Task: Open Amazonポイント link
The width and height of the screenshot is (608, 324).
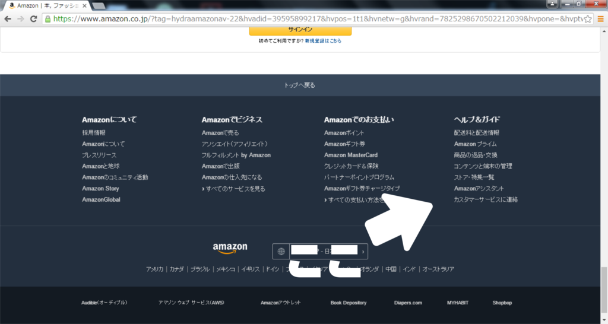Action: [344, 132]
